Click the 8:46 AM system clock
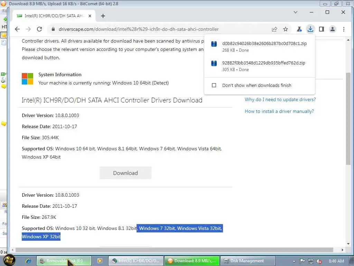The image size is (354, 266). click(336, 261)
